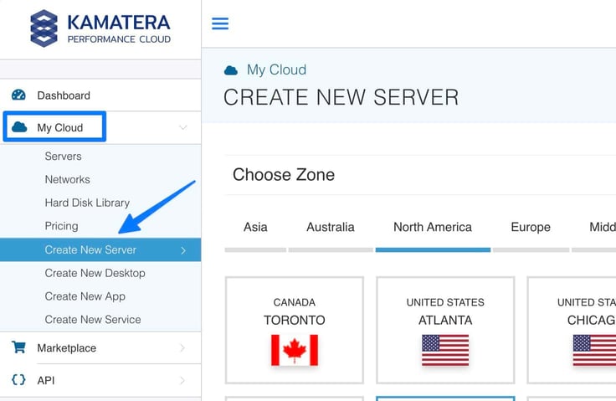Open the Marketplace menu item
Screen dimensions: 616x401
click(100, 348)
